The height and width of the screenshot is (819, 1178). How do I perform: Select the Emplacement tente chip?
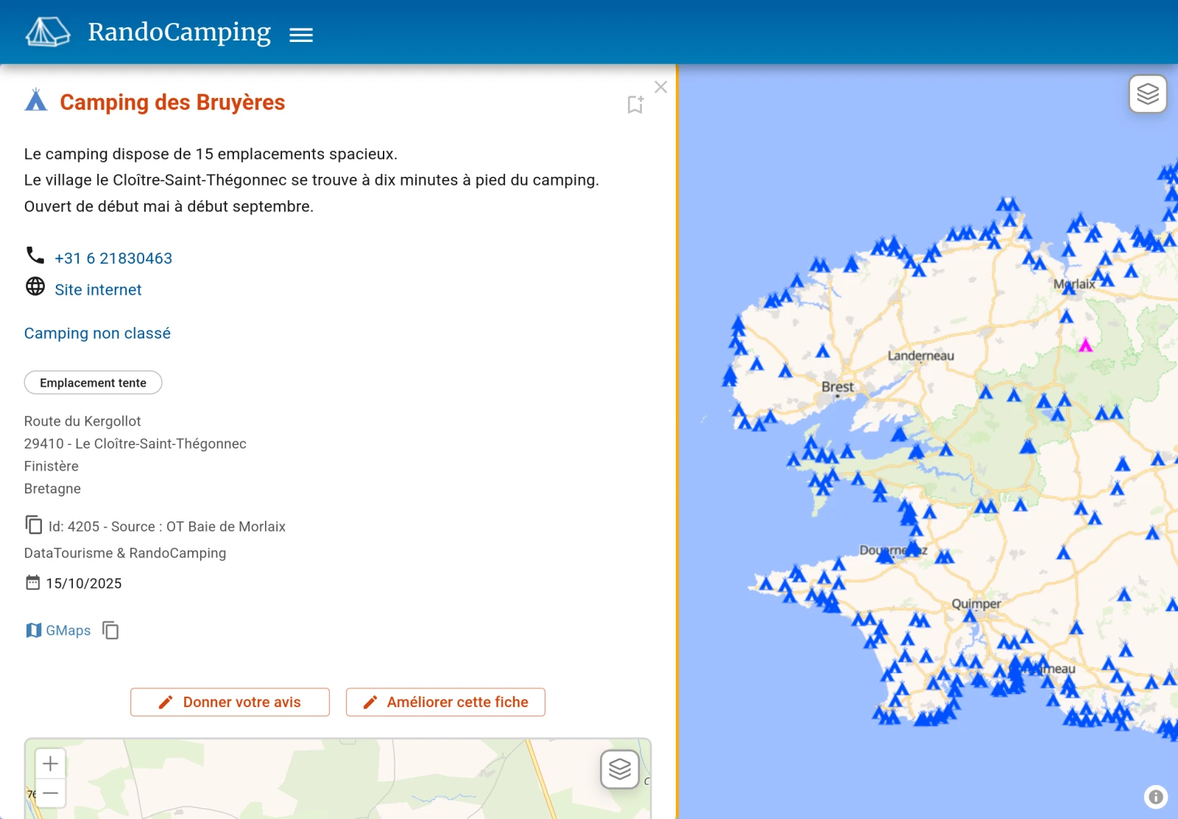pyautogui.click(x=93, y=383)
